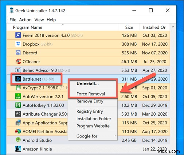Choose Force Removal from context menu

pos(91,94)
